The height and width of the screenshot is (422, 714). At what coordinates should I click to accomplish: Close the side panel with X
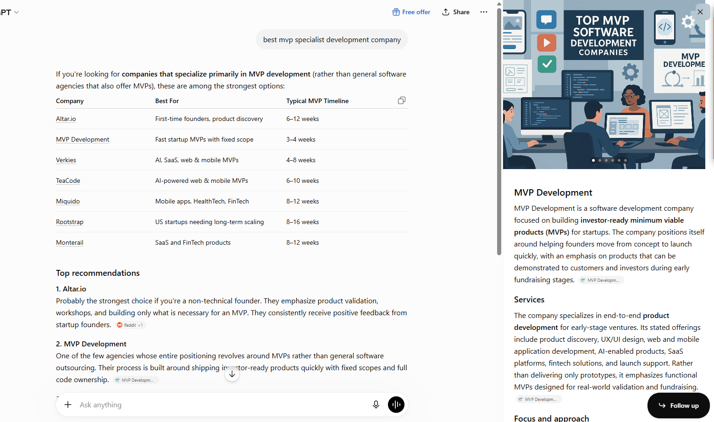700,12
